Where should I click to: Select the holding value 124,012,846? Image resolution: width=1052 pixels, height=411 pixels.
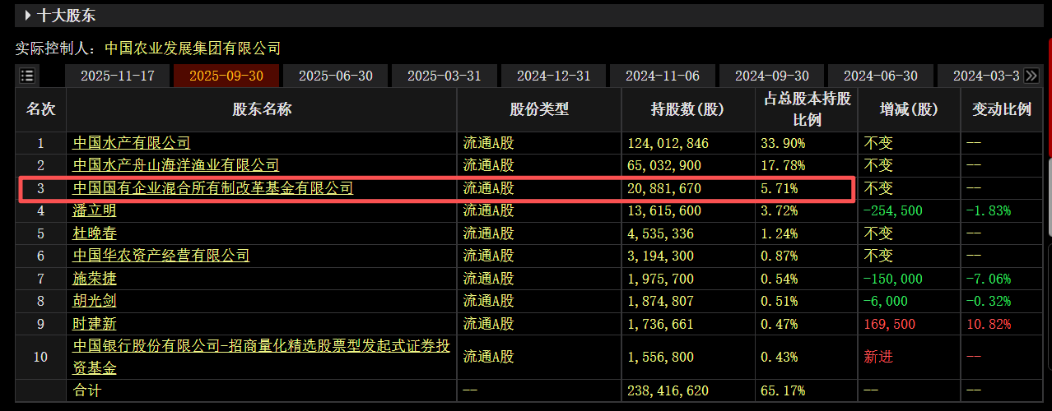pos(668,143)
